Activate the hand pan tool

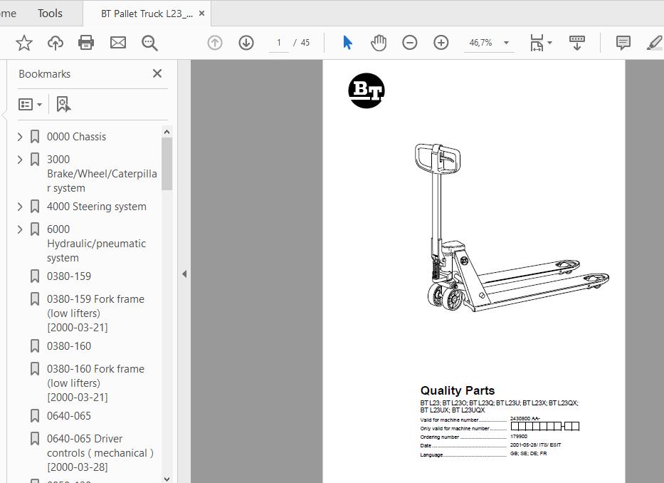coord(378,43)
